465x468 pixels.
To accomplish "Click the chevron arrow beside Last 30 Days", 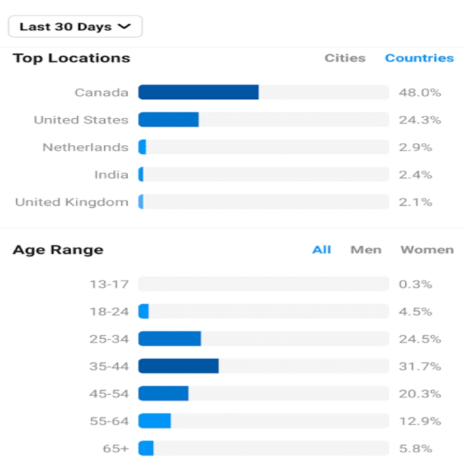I will 124,26.
